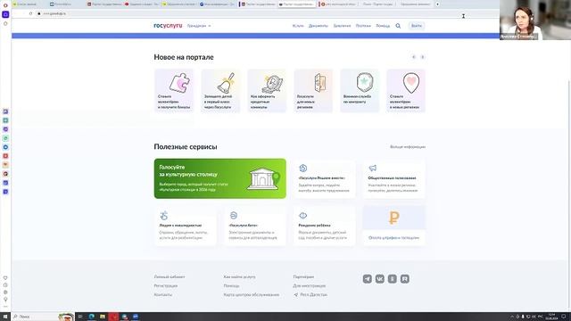Click Партнёрам footer link
571x321 pixels.
coord(303,277)
